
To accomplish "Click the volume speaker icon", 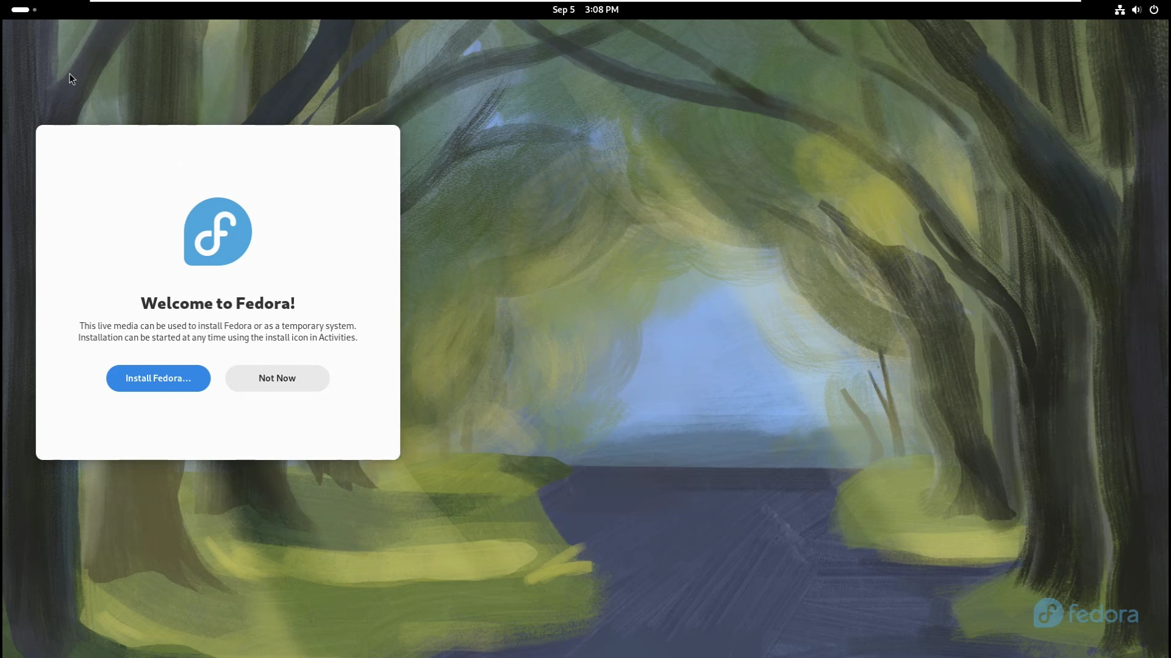I will pos(1136,10).
